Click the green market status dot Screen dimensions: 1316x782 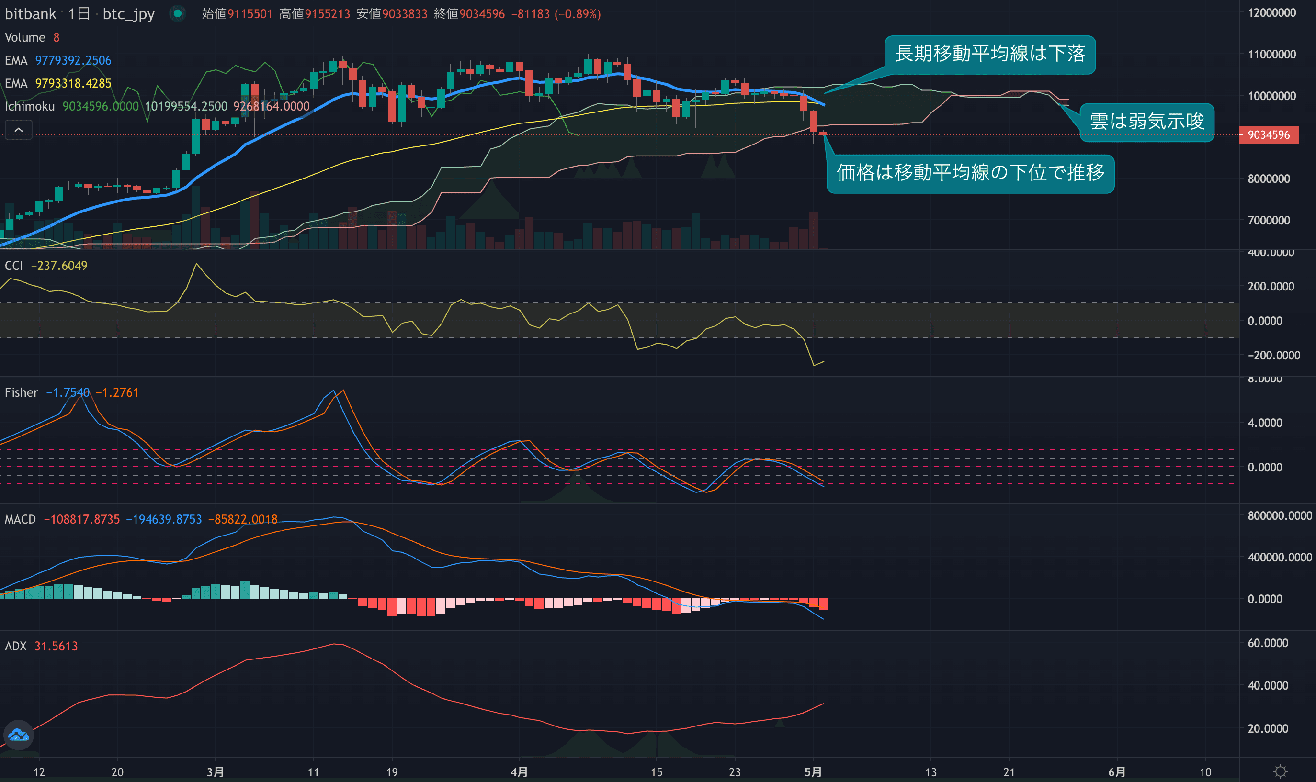pyautogui.click(x=178, y=14)
